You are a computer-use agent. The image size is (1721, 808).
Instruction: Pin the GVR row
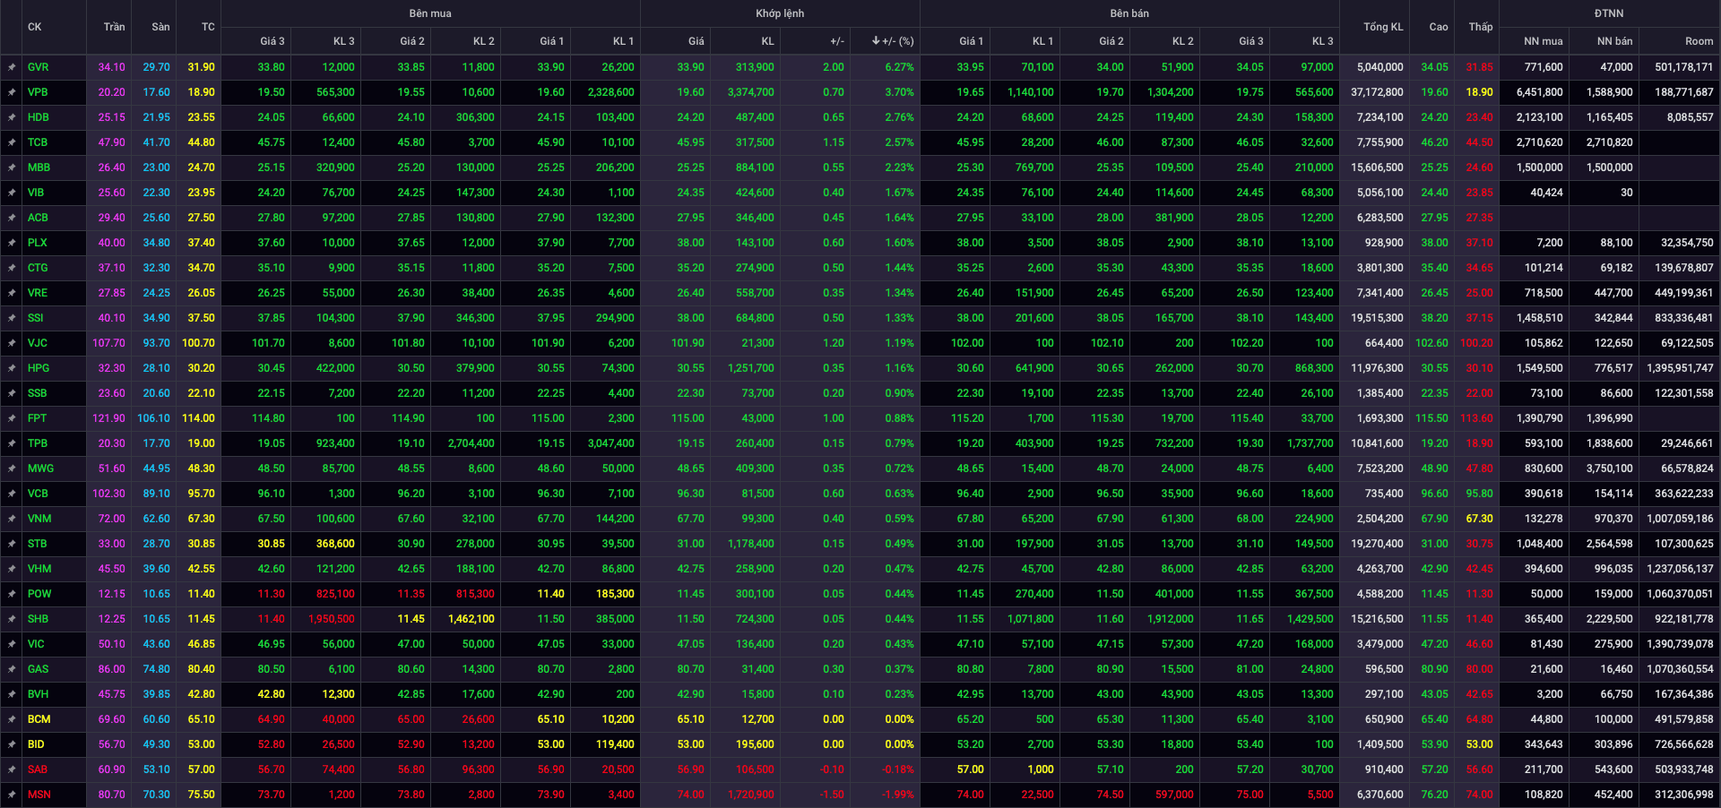(x=12, y=67)
